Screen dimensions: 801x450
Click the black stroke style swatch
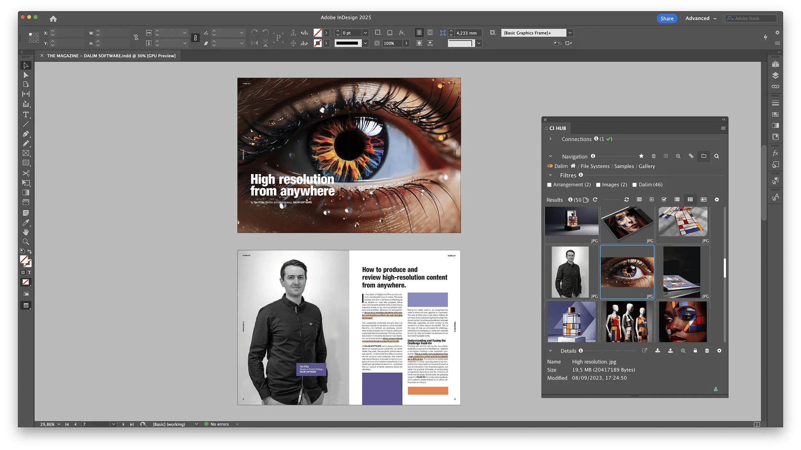[x=348, y=43]
